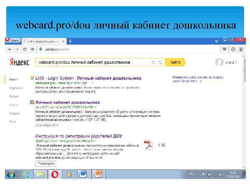
Task: Click the green padlock security icon
Action: 41,49
